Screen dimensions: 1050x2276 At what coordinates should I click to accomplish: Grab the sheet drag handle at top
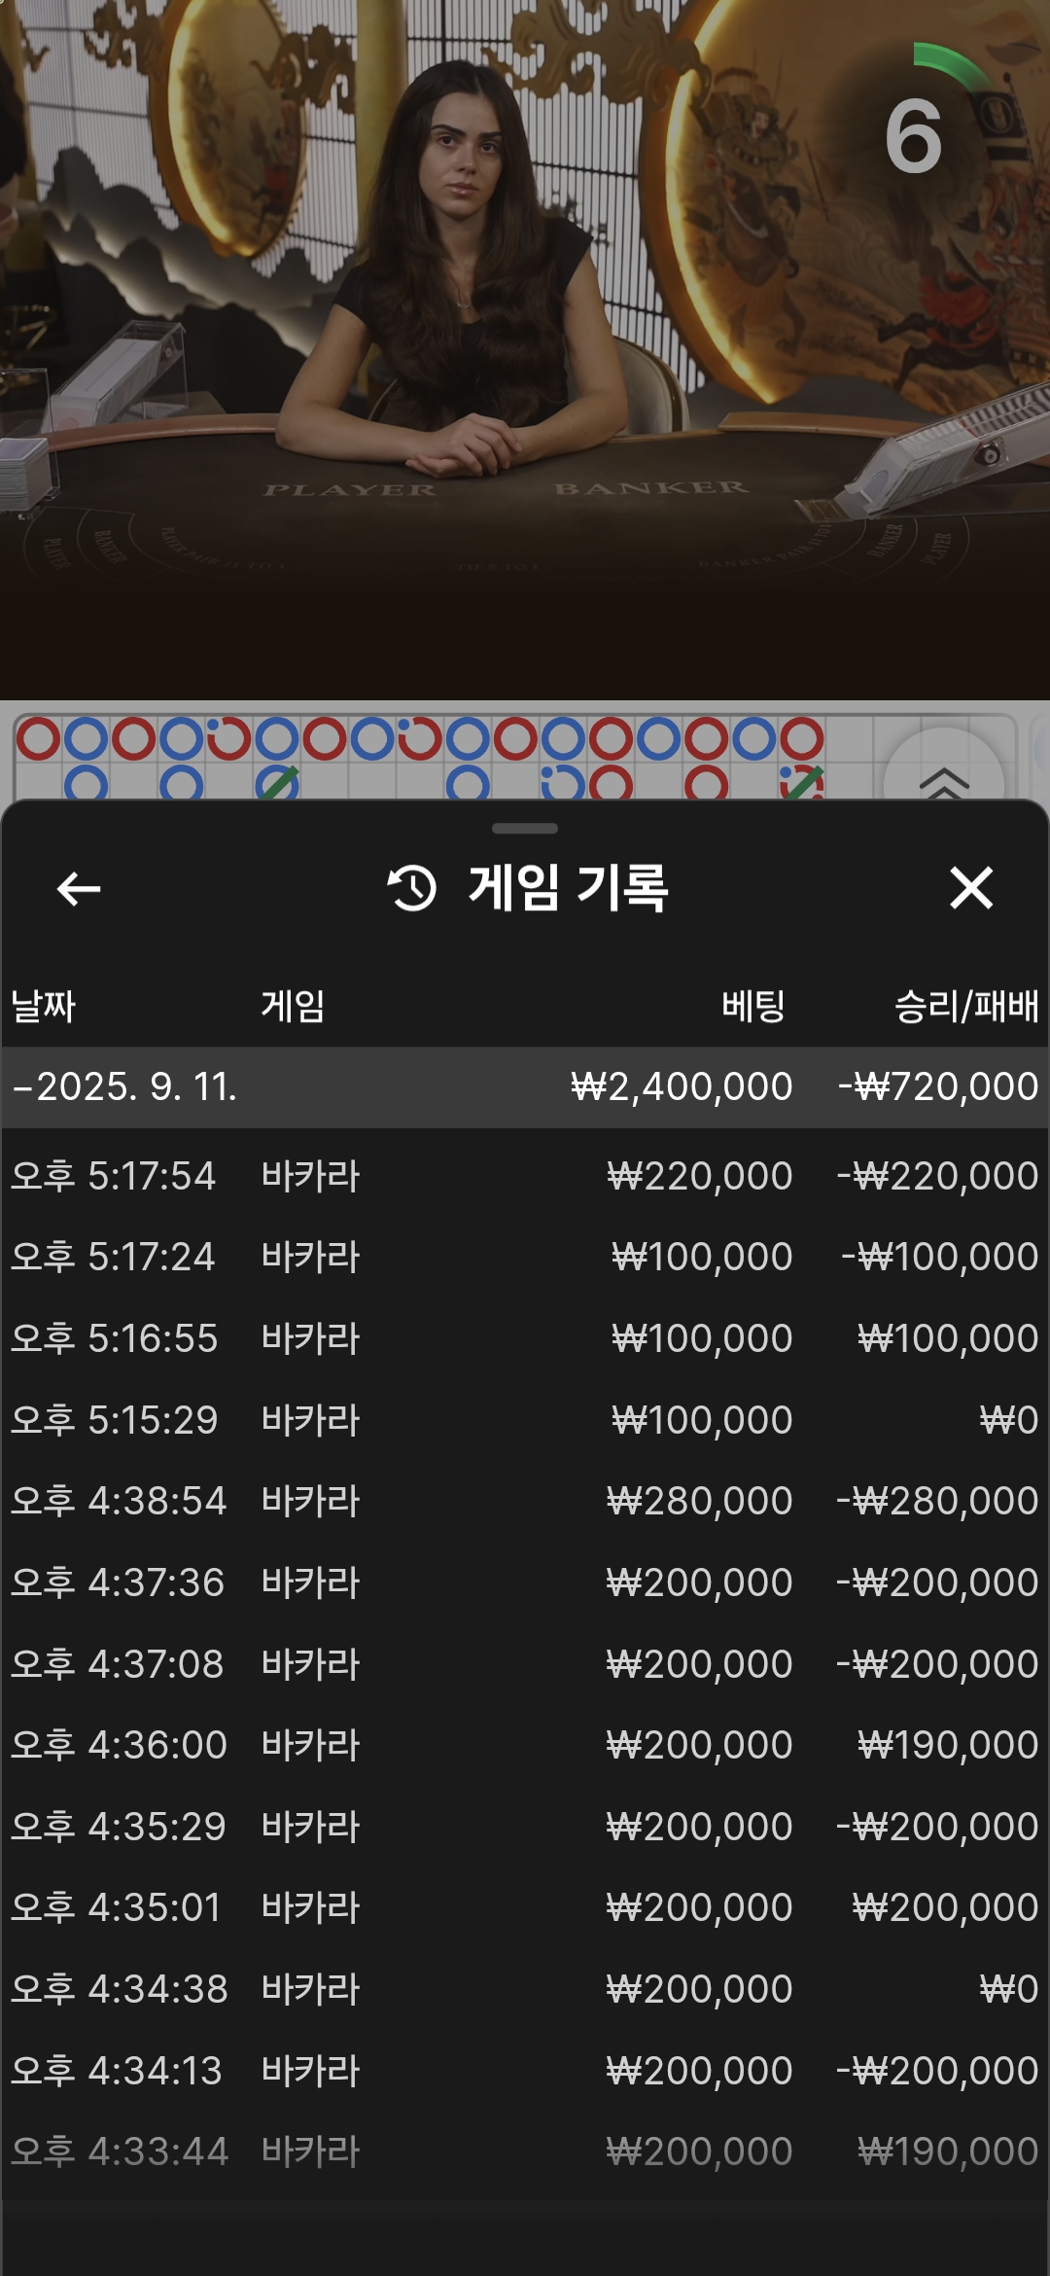(525, 829)
